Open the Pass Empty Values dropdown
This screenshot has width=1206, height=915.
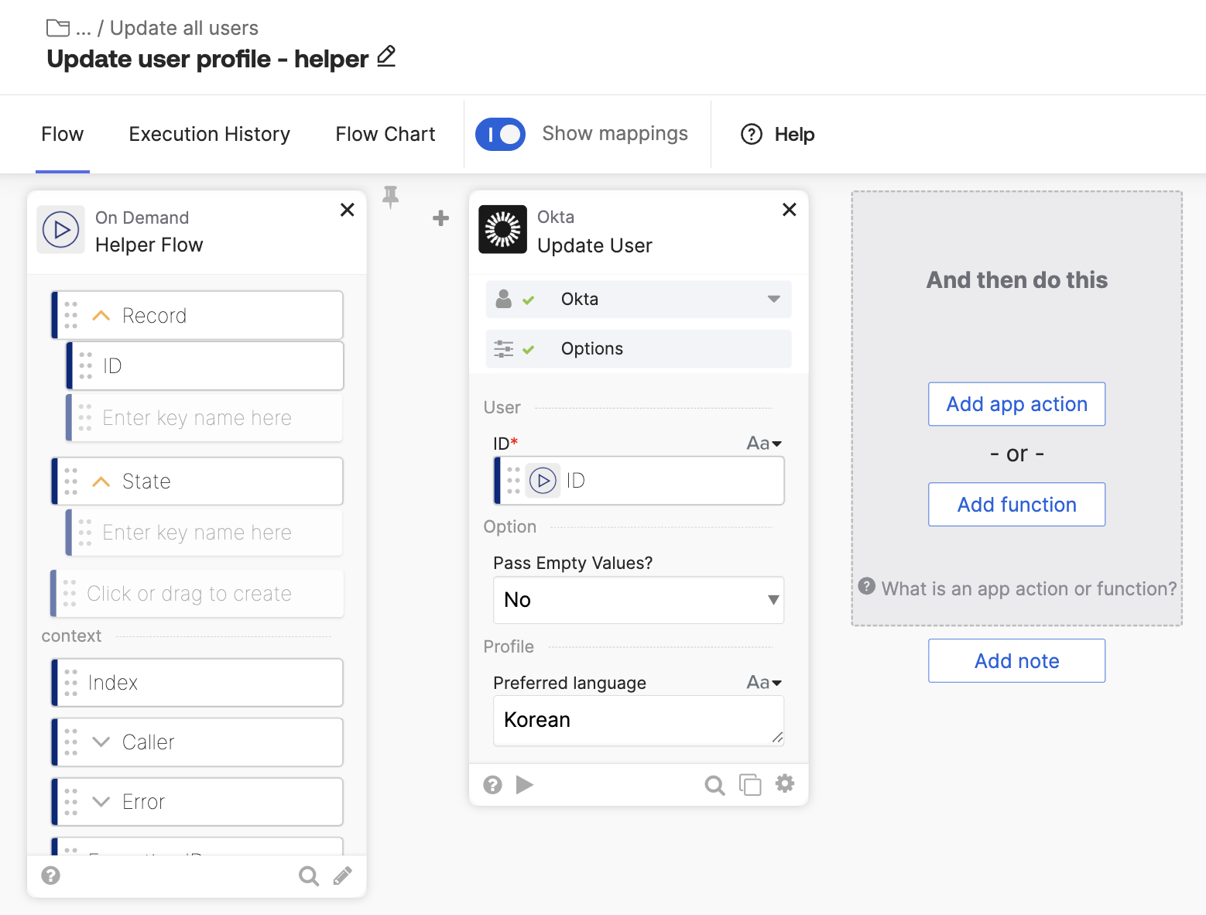(x=638, y=600)
